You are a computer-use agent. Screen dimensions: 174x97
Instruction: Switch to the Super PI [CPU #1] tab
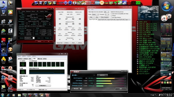tap(102, 20)
